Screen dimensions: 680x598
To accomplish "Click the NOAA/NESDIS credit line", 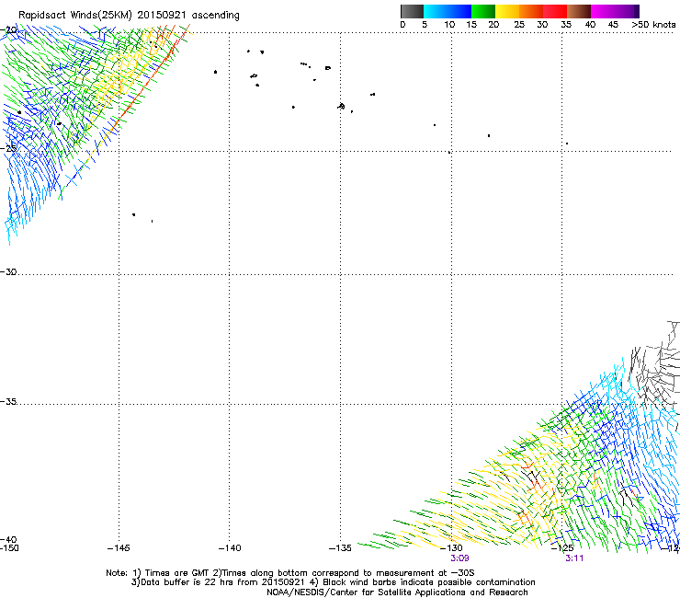I will point(397,592).
